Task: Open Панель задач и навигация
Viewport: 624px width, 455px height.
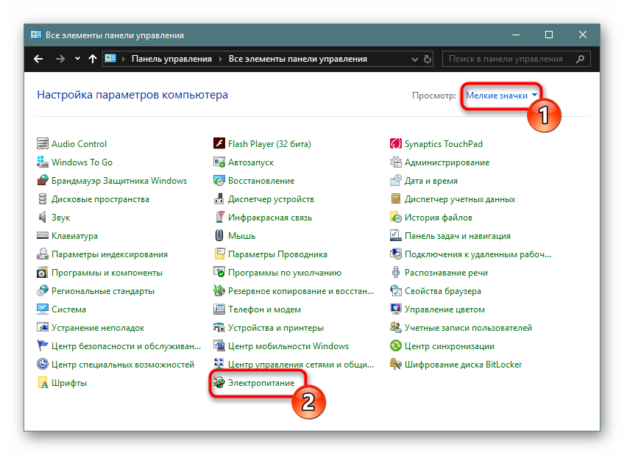Action: tap(457, 235)
